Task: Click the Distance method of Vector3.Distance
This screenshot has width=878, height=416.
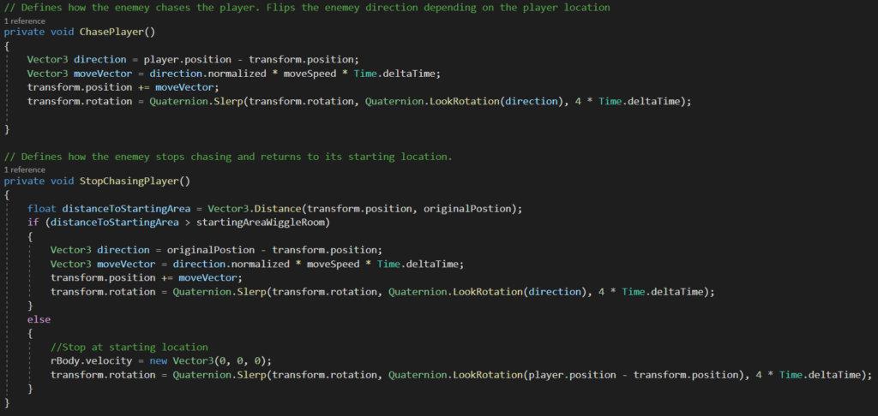Action: 277,209
